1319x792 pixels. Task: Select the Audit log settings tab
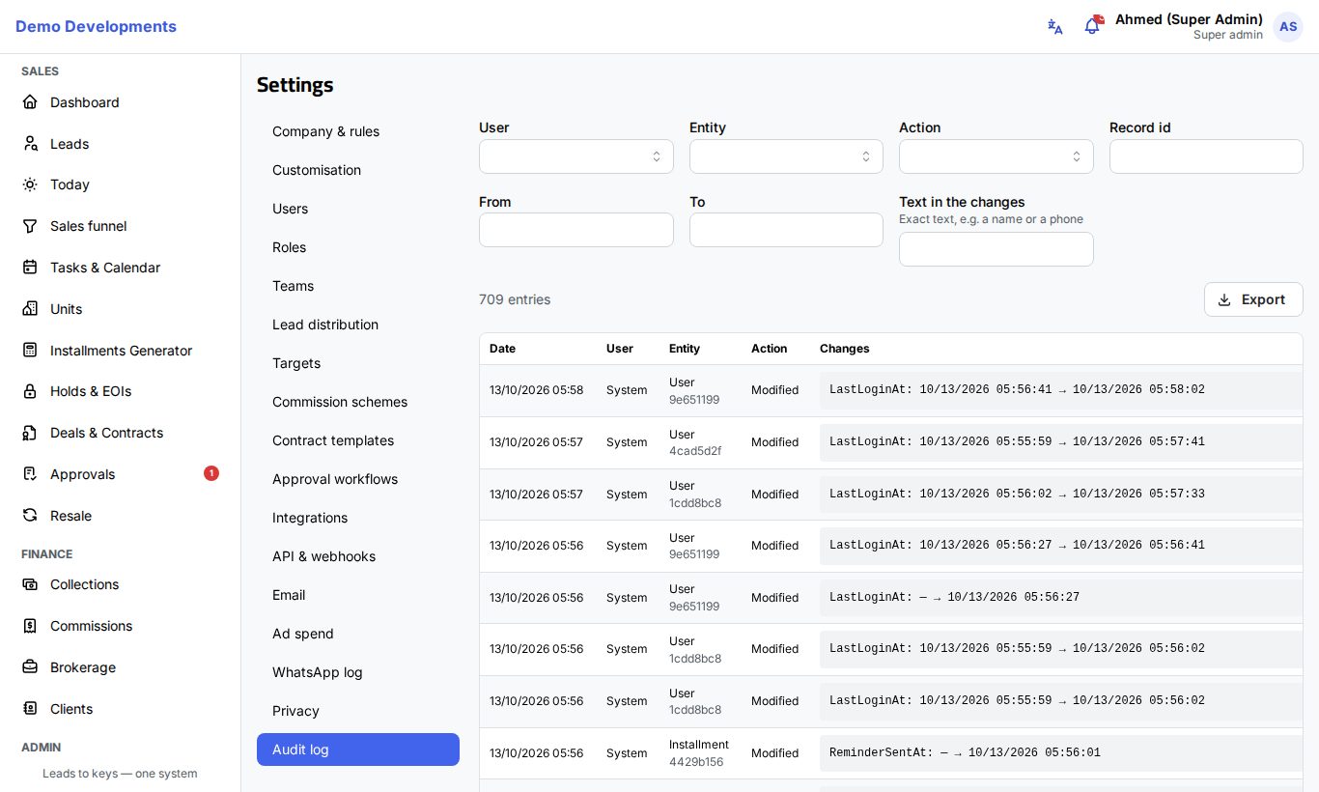pyautogui.click(x=358, y=750)
